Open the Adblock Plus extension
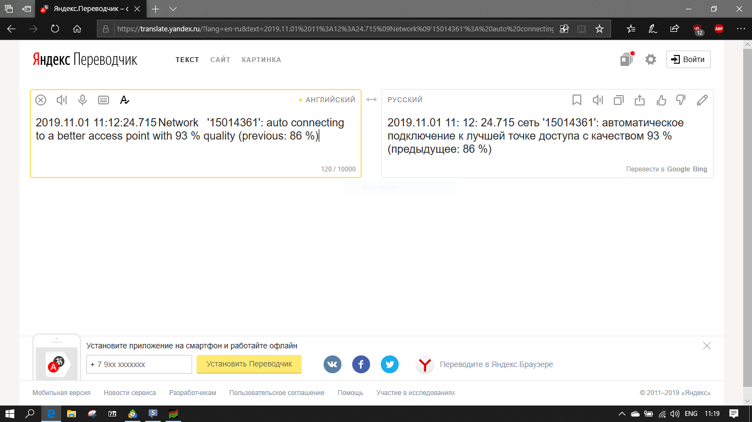 click(x=719, y=29)
